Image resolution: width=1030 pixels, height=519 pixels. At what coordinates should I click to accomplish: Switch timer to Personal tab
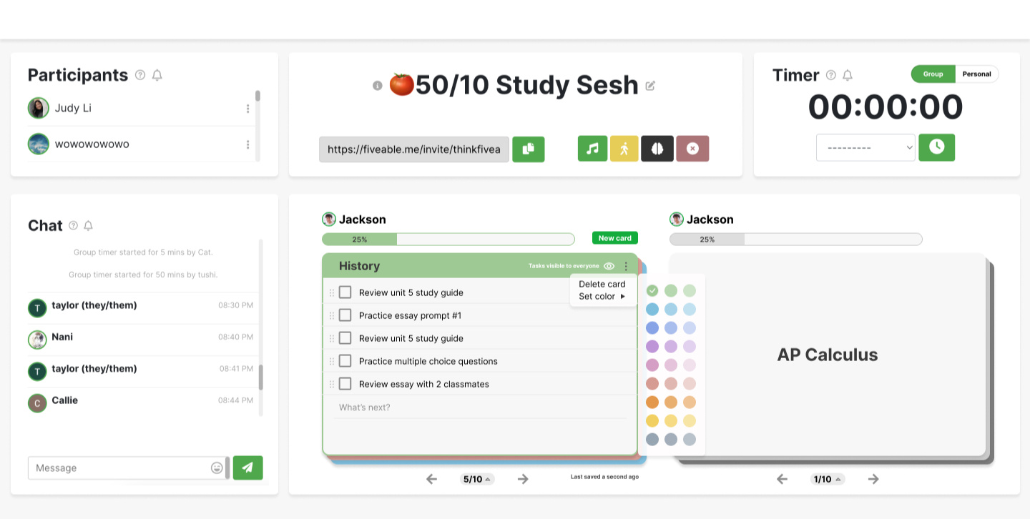(x=976, y=74)
